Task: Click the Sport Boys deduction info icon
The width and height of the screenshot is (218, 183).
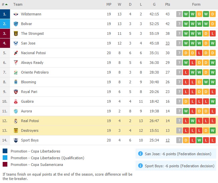Action: tap(140, 166)
